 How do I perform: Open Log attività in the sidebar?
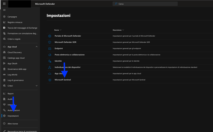[12, 75]
